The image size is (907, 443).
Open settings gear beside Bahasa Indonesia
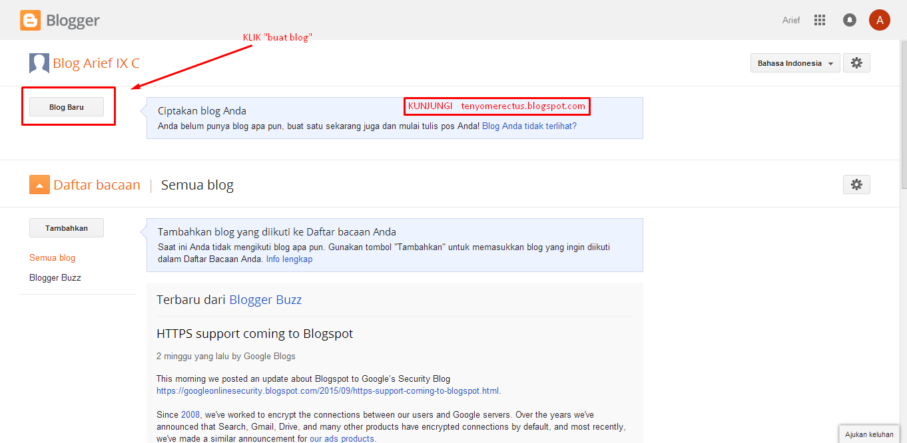[x=856, y=63]
